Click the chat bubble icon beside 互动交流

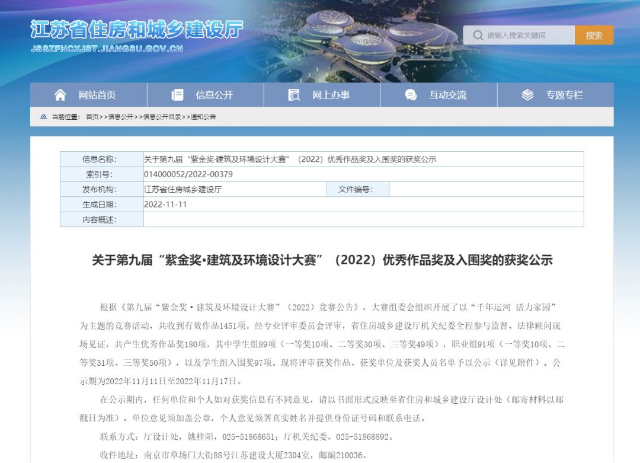click(x=411, y=95)
